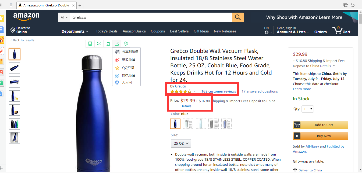Open the Qty quantity dropdown
This screenshot has width=362, height=173.
tap(308, 109)
